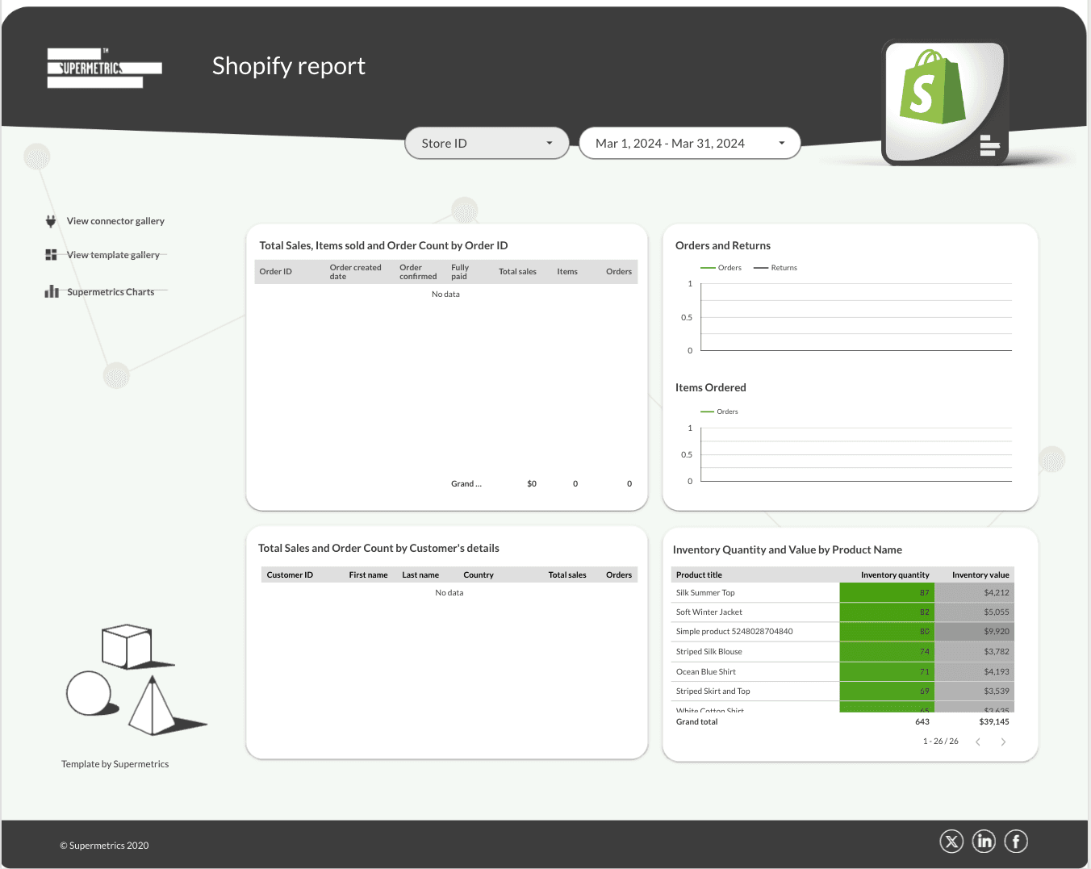Image resolution: width=1091 pixels, height=869 pixels.
Task: Open the View connector gallery link
Action: point(115,221)
